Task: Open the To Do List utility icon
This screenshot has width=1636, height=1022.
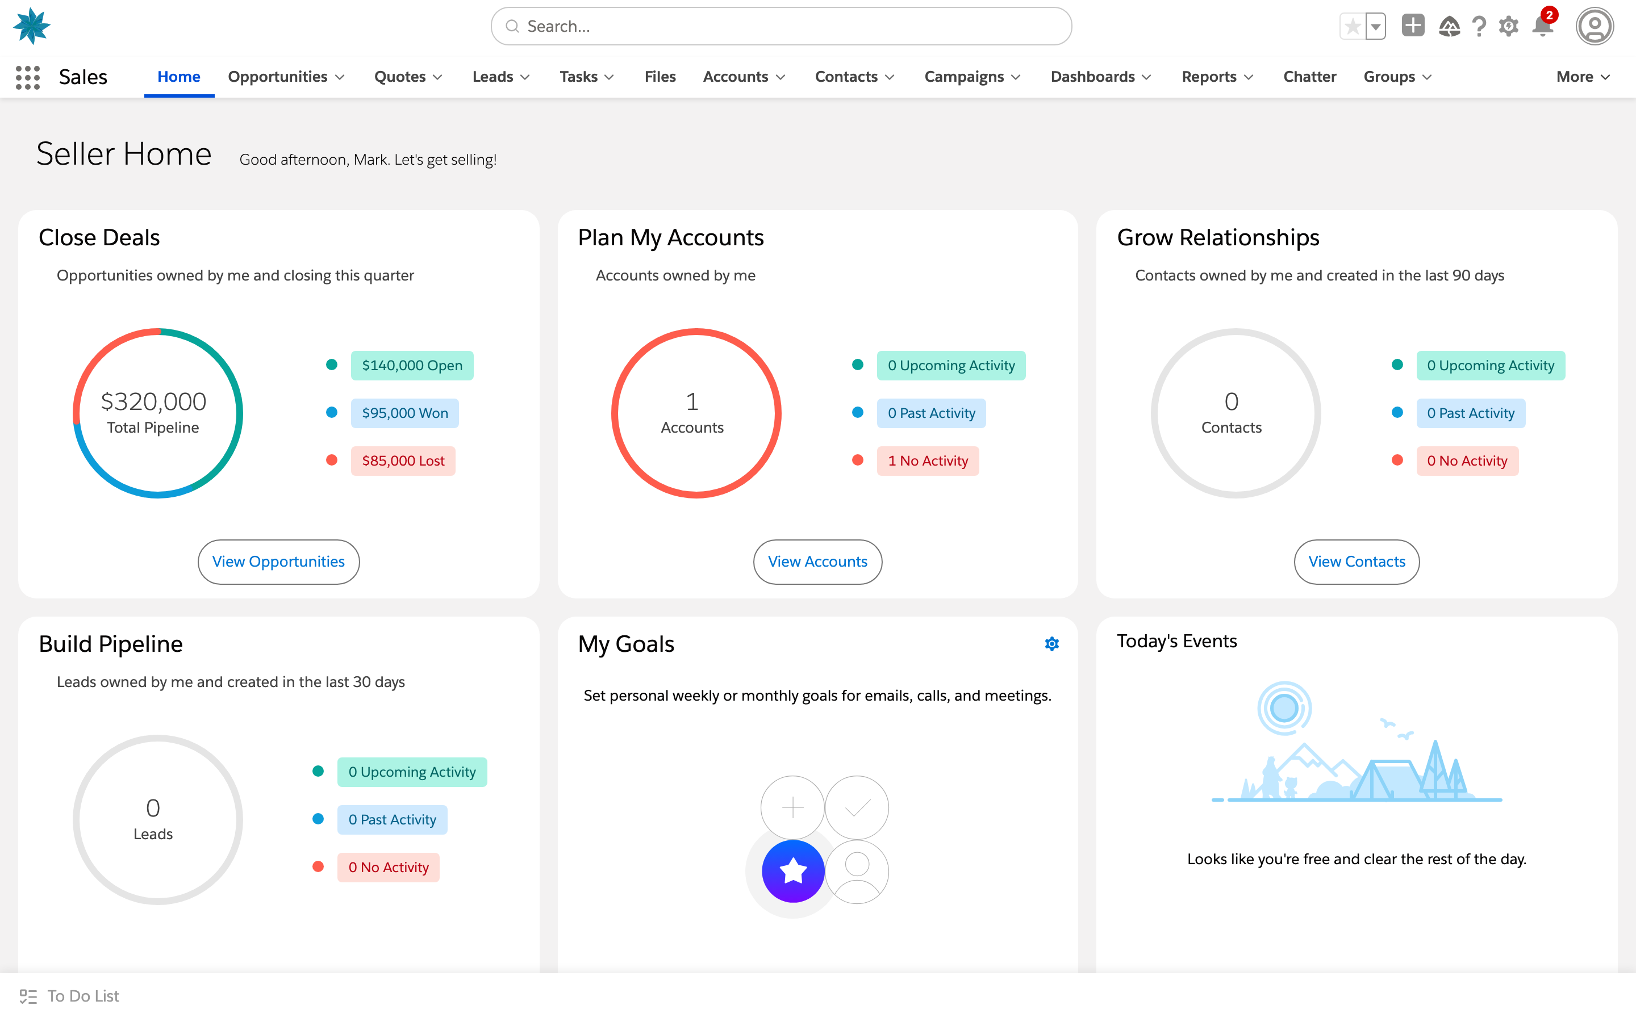Action: click(x=28, y=996)
